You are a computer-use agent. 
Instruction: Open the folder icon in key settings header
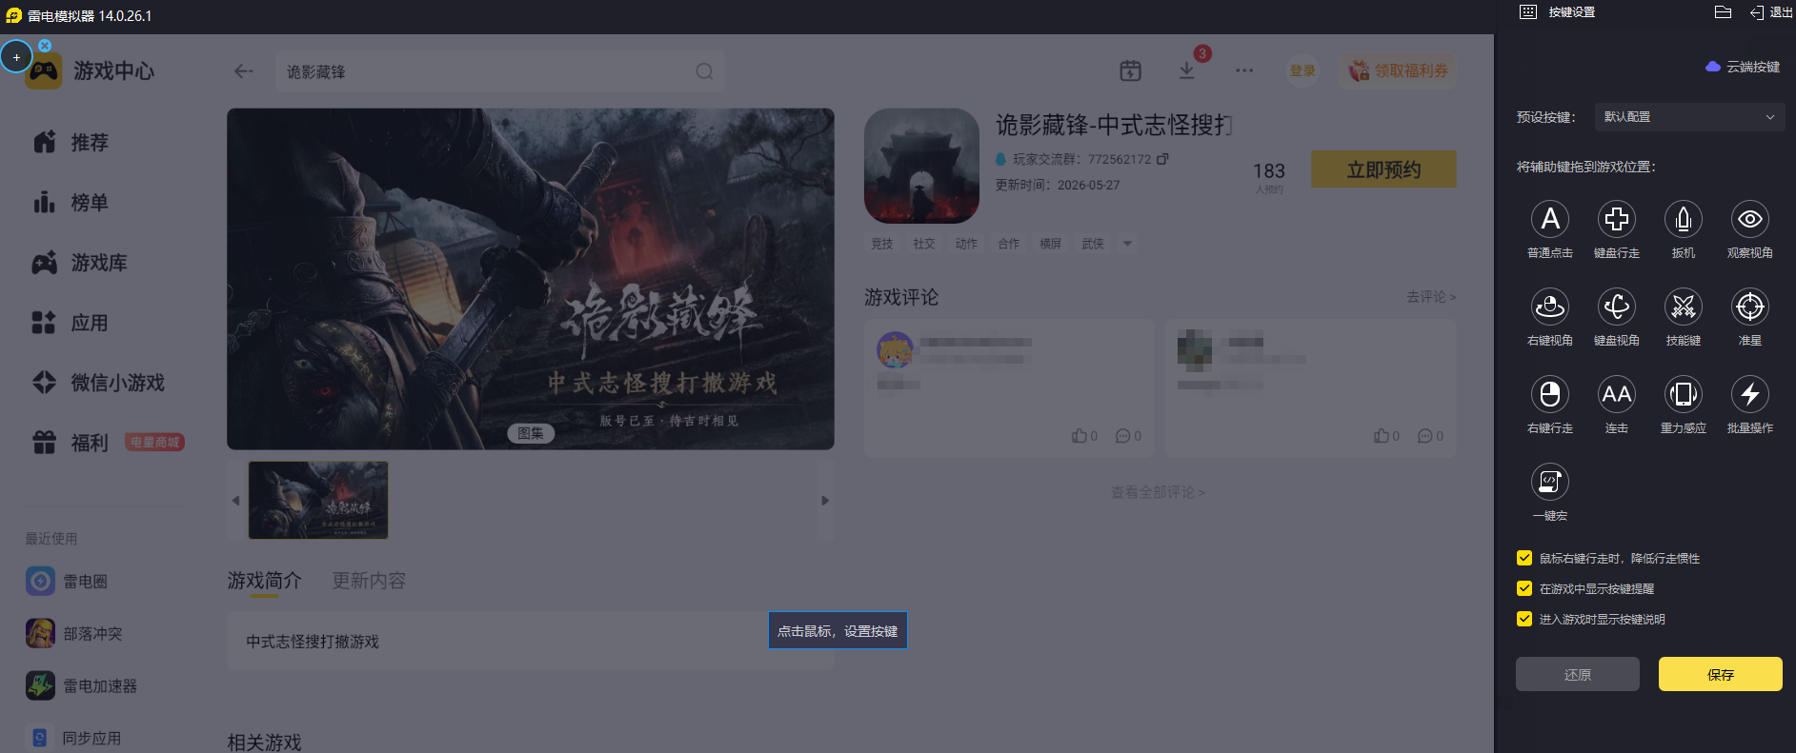coord(1723,12)
